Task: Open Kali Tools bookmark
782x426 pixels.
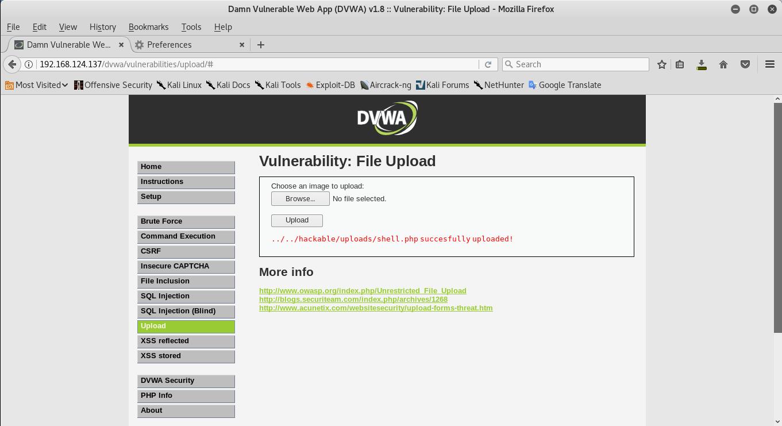Action: click(278, 85)
